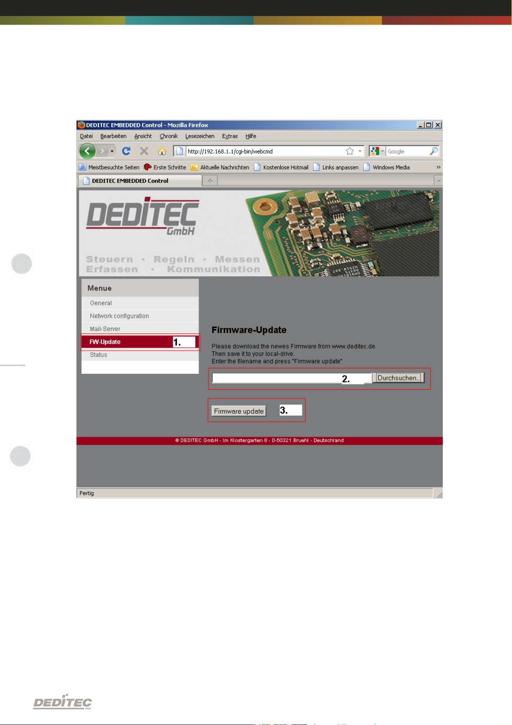Image resolution: width=512 pixels, height=725 pixels.
Task: Minimize the Firefox window
Action: pyautogui.click(x=420, y=125)
